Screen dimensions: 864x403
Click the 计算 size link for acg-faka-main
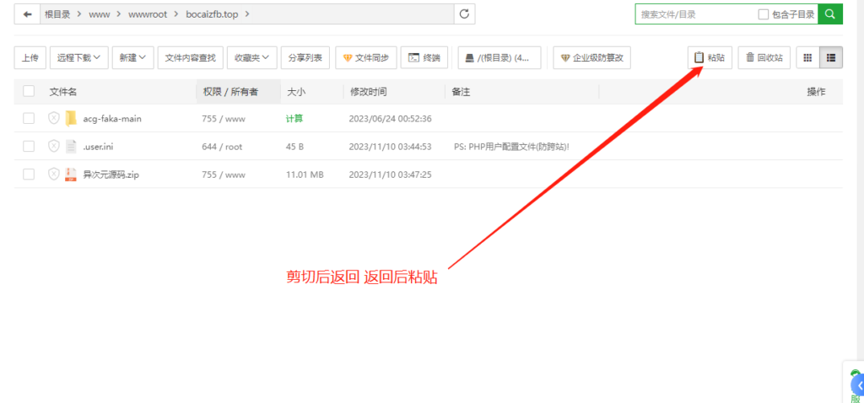(x=294, y=118)
